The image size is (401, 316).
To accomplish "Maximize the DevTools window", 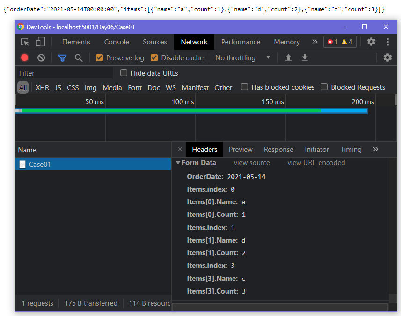I will (x=365, y=27).
